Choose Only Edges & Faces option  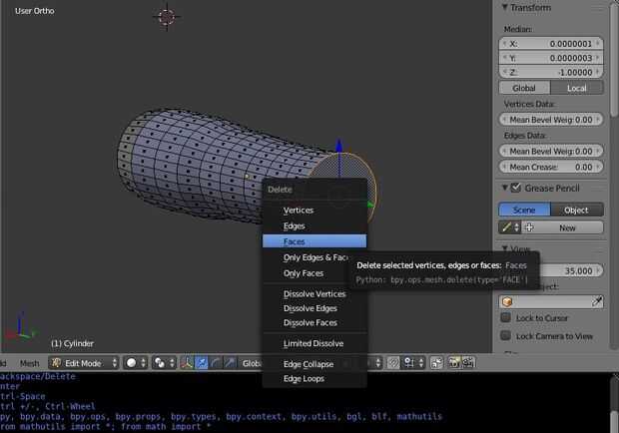tap(314, 257)
